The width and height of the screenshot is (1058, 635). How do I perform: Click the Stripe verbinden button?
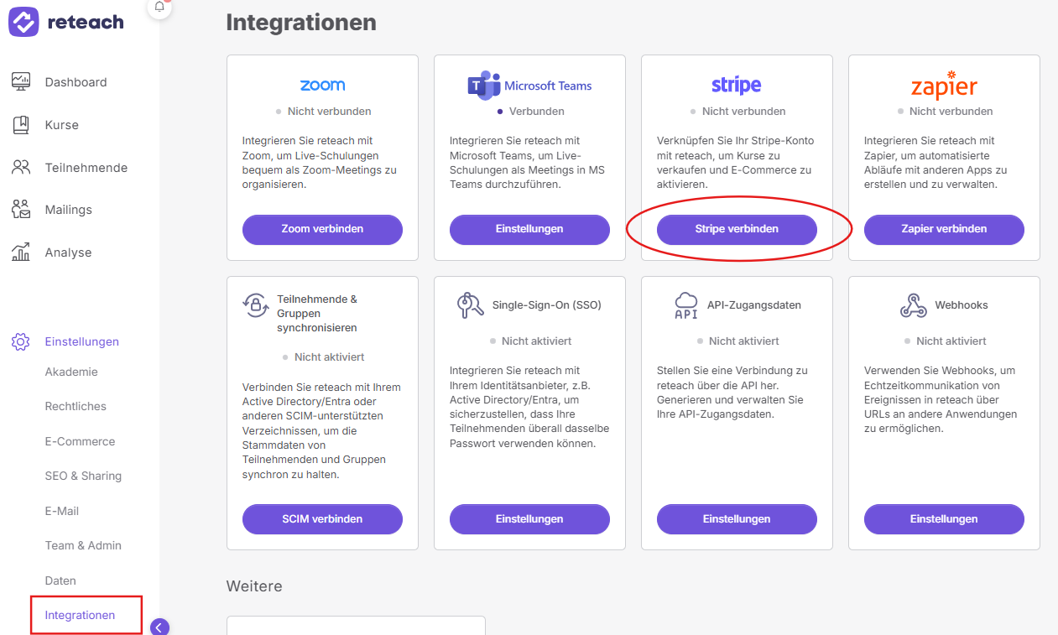click(737, 229)
